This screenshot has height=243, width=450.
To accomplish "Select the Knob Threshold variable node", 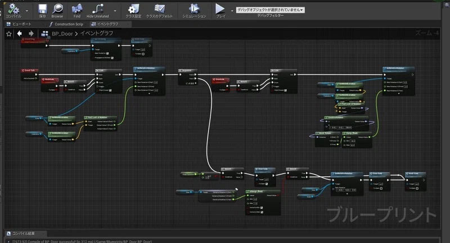I will (189, 174).
